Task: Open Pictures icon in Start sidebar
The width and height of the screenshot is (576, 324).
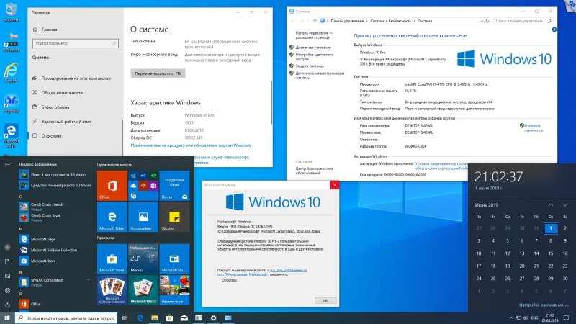Action: point(7,276)
